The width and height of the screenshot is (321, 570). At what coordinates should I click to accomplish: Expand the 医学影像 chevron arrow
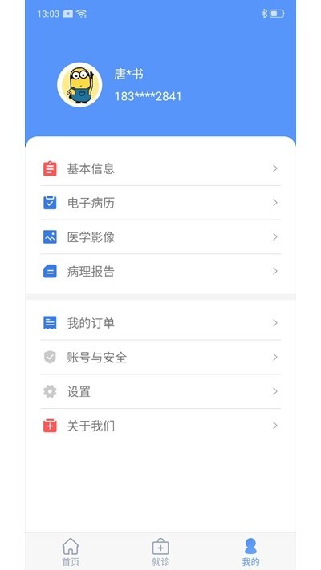[275, 237]
